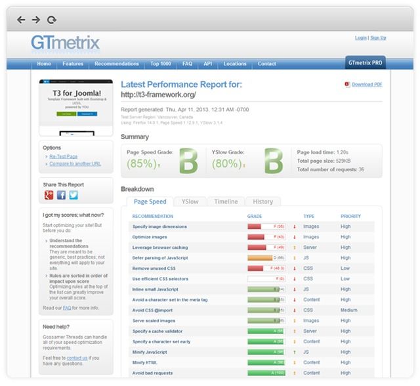420x386 pixels.
Task: Reload the page with the refresh icon
Action: (52, 20)
